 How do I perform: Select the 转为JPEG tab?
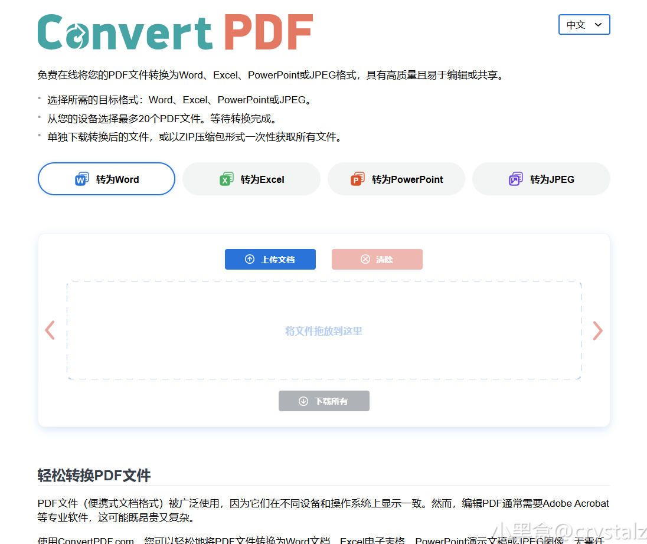coord(541,179)
